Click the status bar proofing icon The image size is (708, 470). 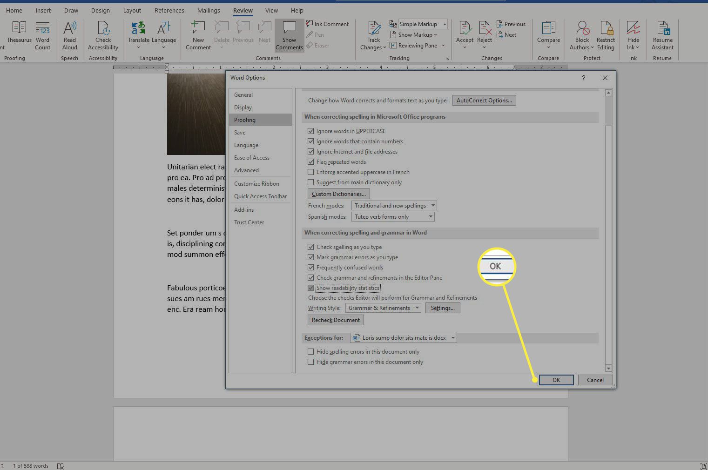tap(60, 466)
